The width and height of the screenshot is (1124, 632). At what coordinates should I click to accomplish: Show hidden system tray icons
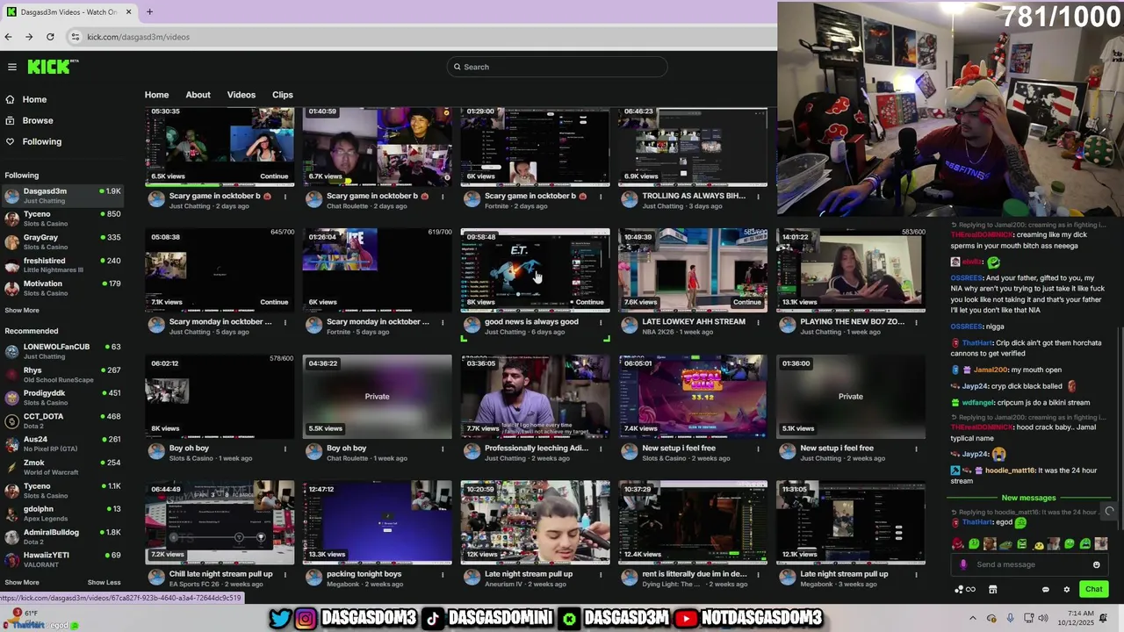point(973,618)
